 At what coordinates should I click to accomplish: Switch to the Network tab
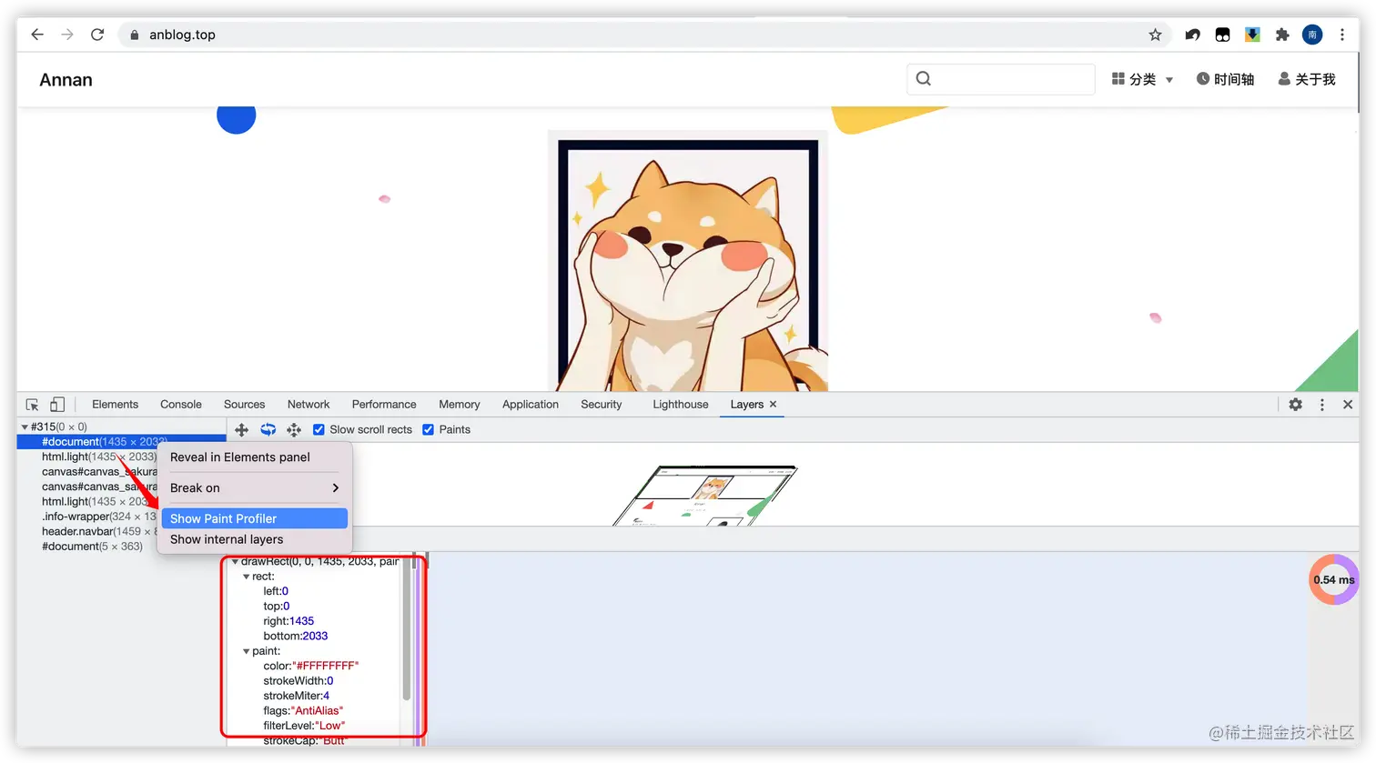(x=309, y=405)
